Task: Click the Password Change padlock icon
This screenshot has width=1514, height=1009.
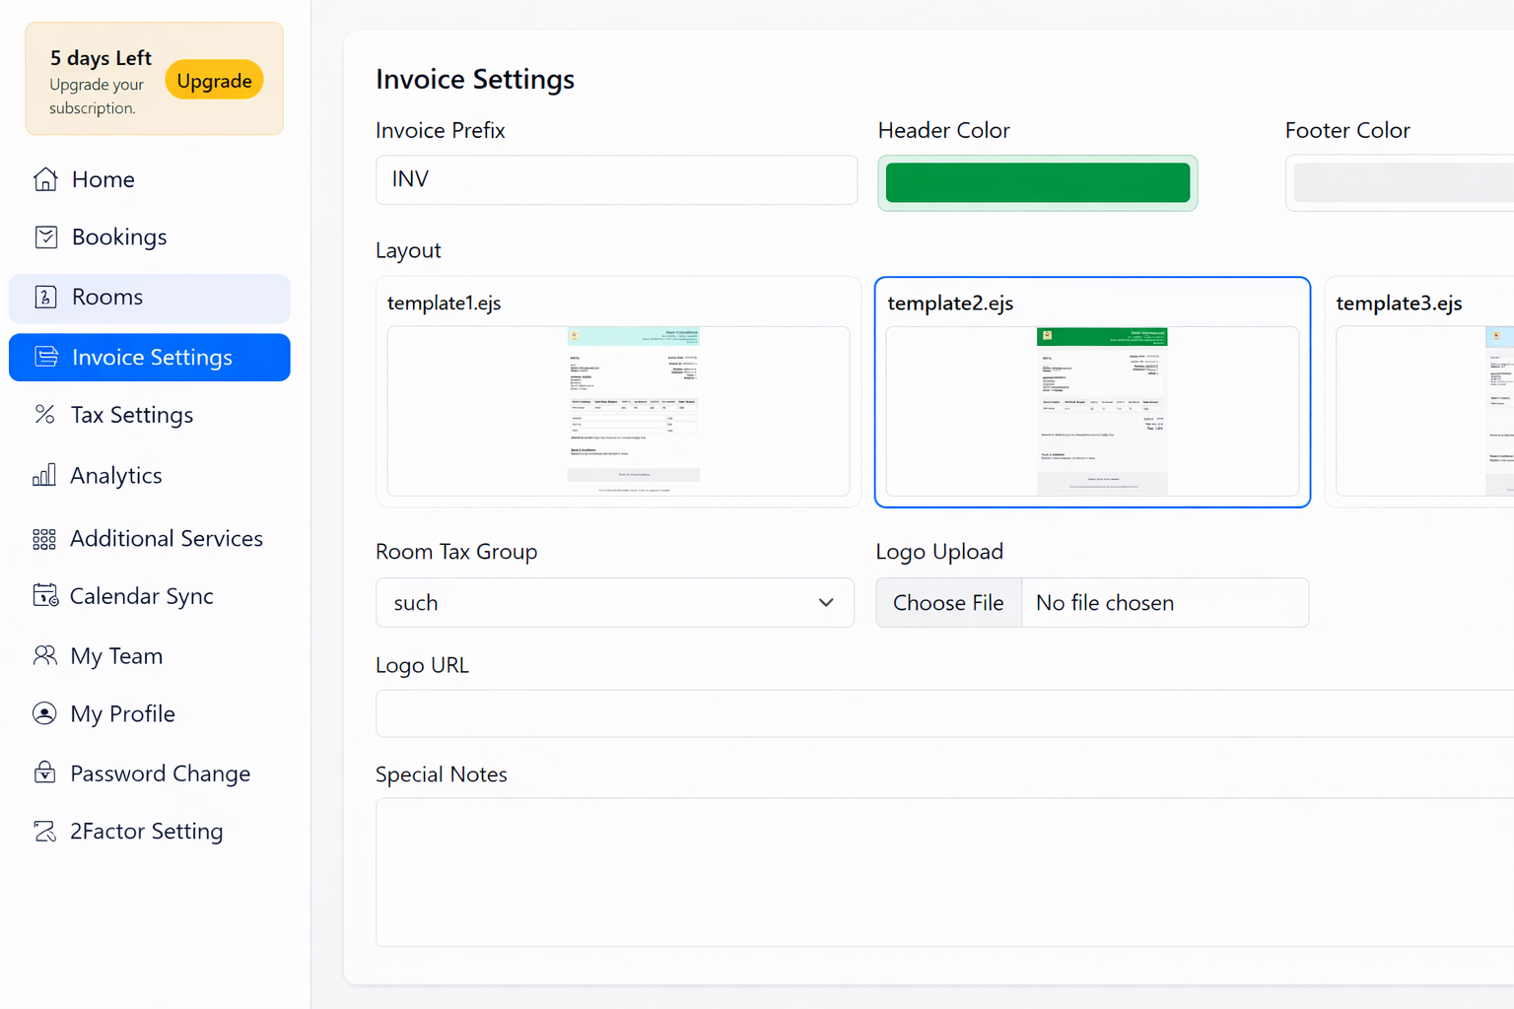Action: (x=45, y=773)
